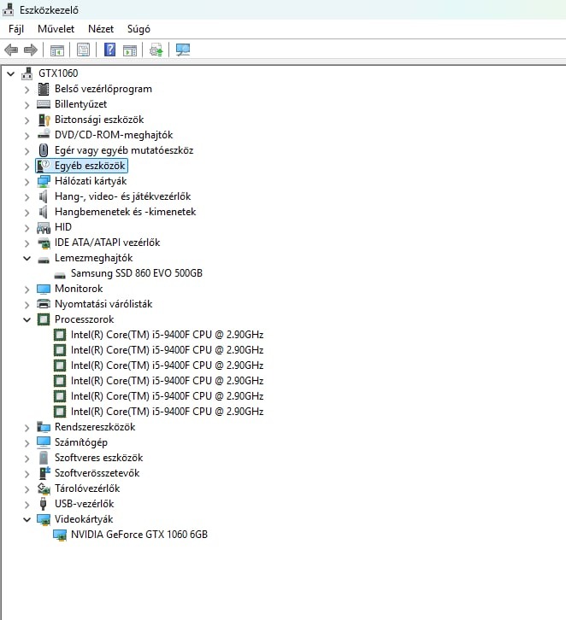This screenshot has height=620, width=566.
Task: Collapse the Lemezmeghajtók category
Action: [27, 258]
